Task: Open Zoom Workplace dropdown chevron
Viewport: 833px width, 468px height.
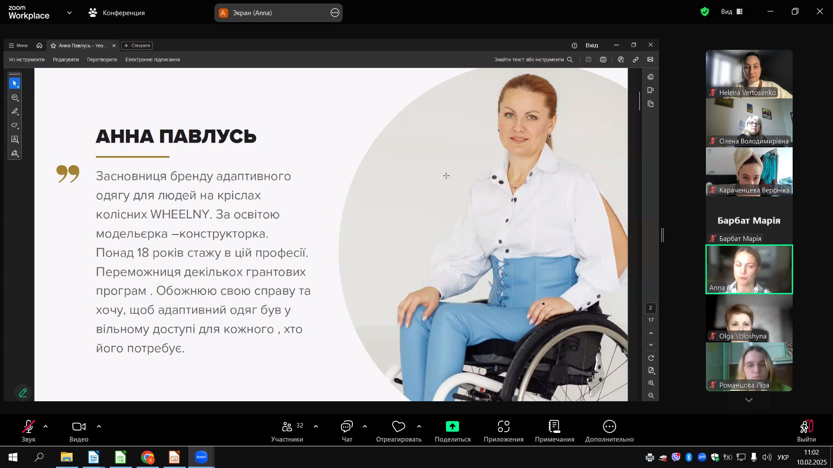Action: (69, 13)
